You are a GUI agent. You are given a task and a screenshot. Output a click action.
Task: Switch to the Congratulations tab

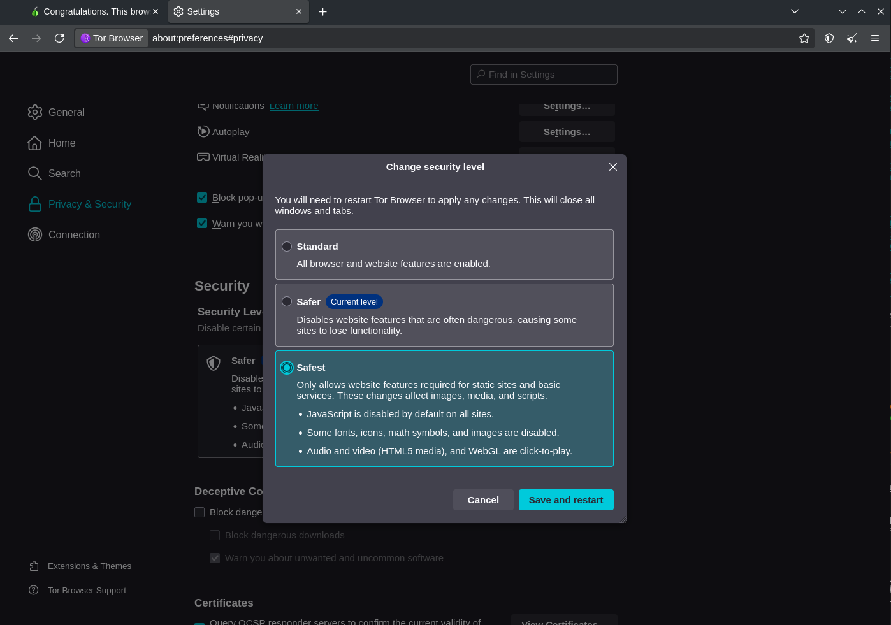click(96, 11)
